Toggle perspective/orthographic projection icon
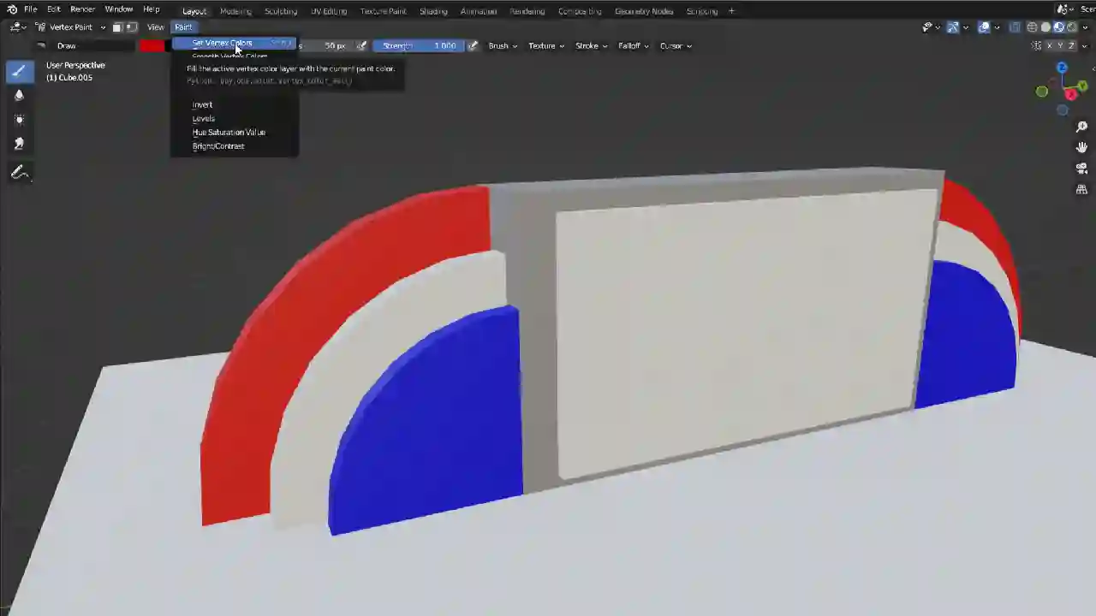This screenshot has width=1096, height=616. pyautogui.click(x=1081, y=189)
